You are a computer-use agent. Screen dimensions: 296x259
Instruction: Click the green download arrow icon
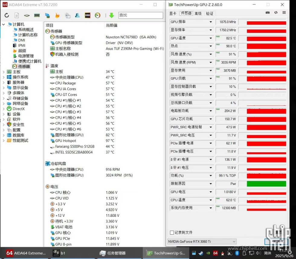coord(111,15)
